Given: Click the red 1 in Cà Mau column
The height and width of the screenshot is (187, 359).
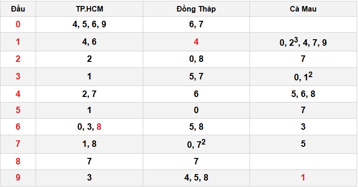Looking at the screenshot, I should pos(303,177).
